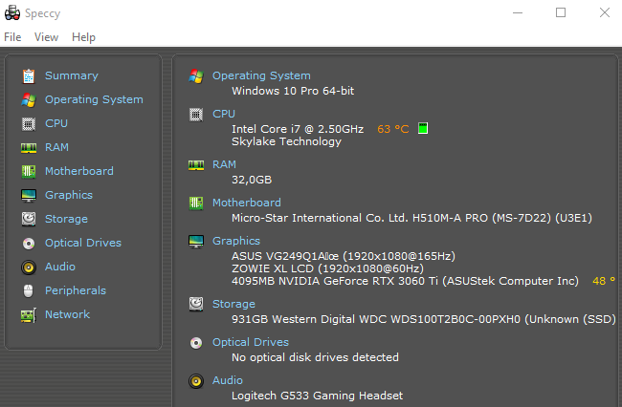
Task: Click the Motherboard icon in sidebar
Action: point(28,171)
